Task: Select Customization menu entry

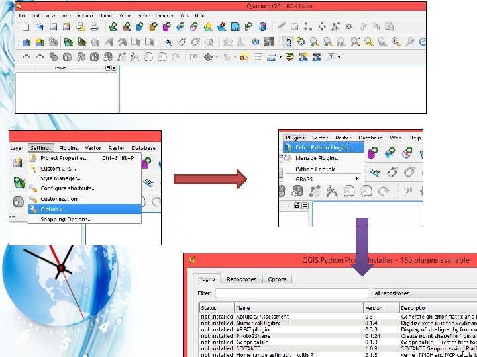Action: (85, 199)
